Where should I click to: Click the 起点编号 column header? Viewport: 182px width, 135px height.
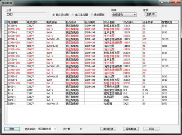pos(94,22)
